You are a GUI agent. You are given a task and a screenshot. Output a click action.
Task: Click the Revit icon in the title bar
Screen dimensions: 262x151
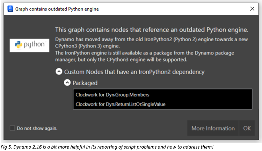pyautogui.click(x=10, y=9)
